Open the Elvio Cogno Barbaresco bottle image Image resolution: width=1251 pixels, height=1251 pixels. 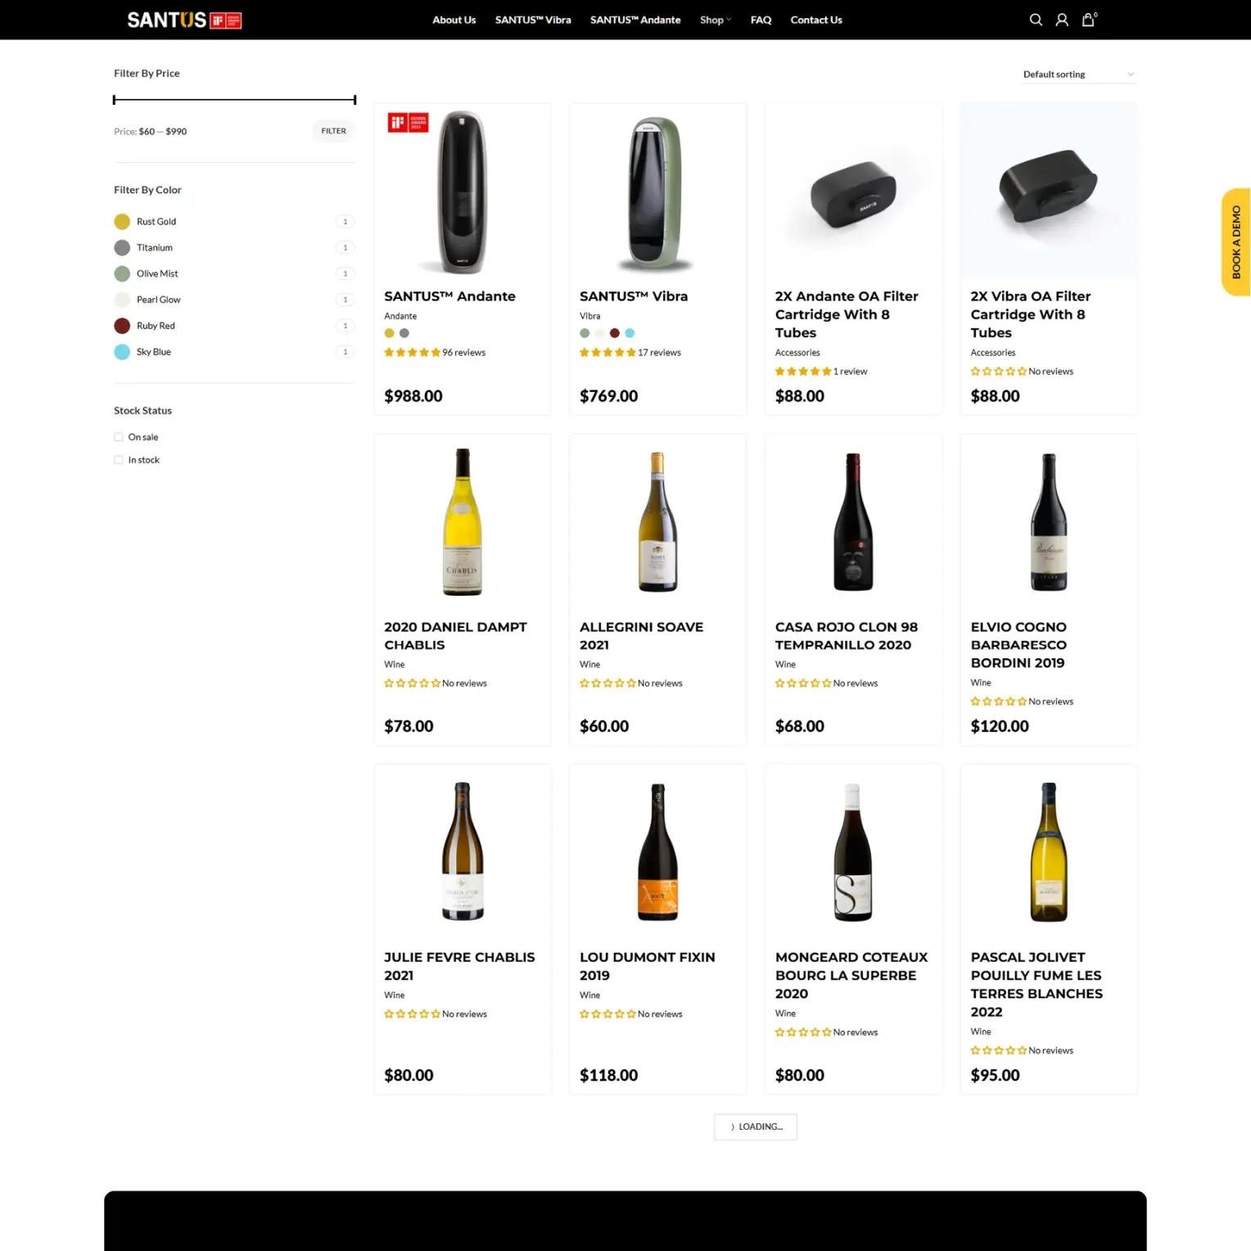click(x=1049, y=522)
